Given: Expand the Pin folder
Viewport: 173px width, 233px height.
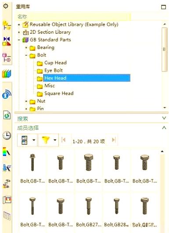Looking at the screenshot, I should tap(26, 109).
